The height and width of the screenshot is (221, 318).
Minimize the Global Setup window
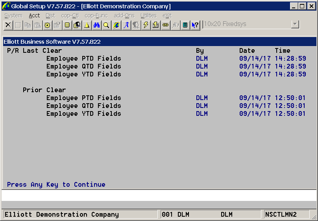(x=294, y=6)
